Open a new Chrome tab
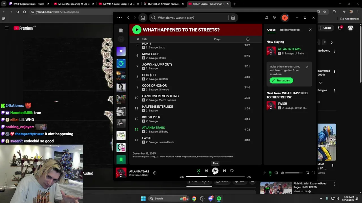The width and height of the screenshot is (362, 203). pyautogui.click(x=234, y=4)
